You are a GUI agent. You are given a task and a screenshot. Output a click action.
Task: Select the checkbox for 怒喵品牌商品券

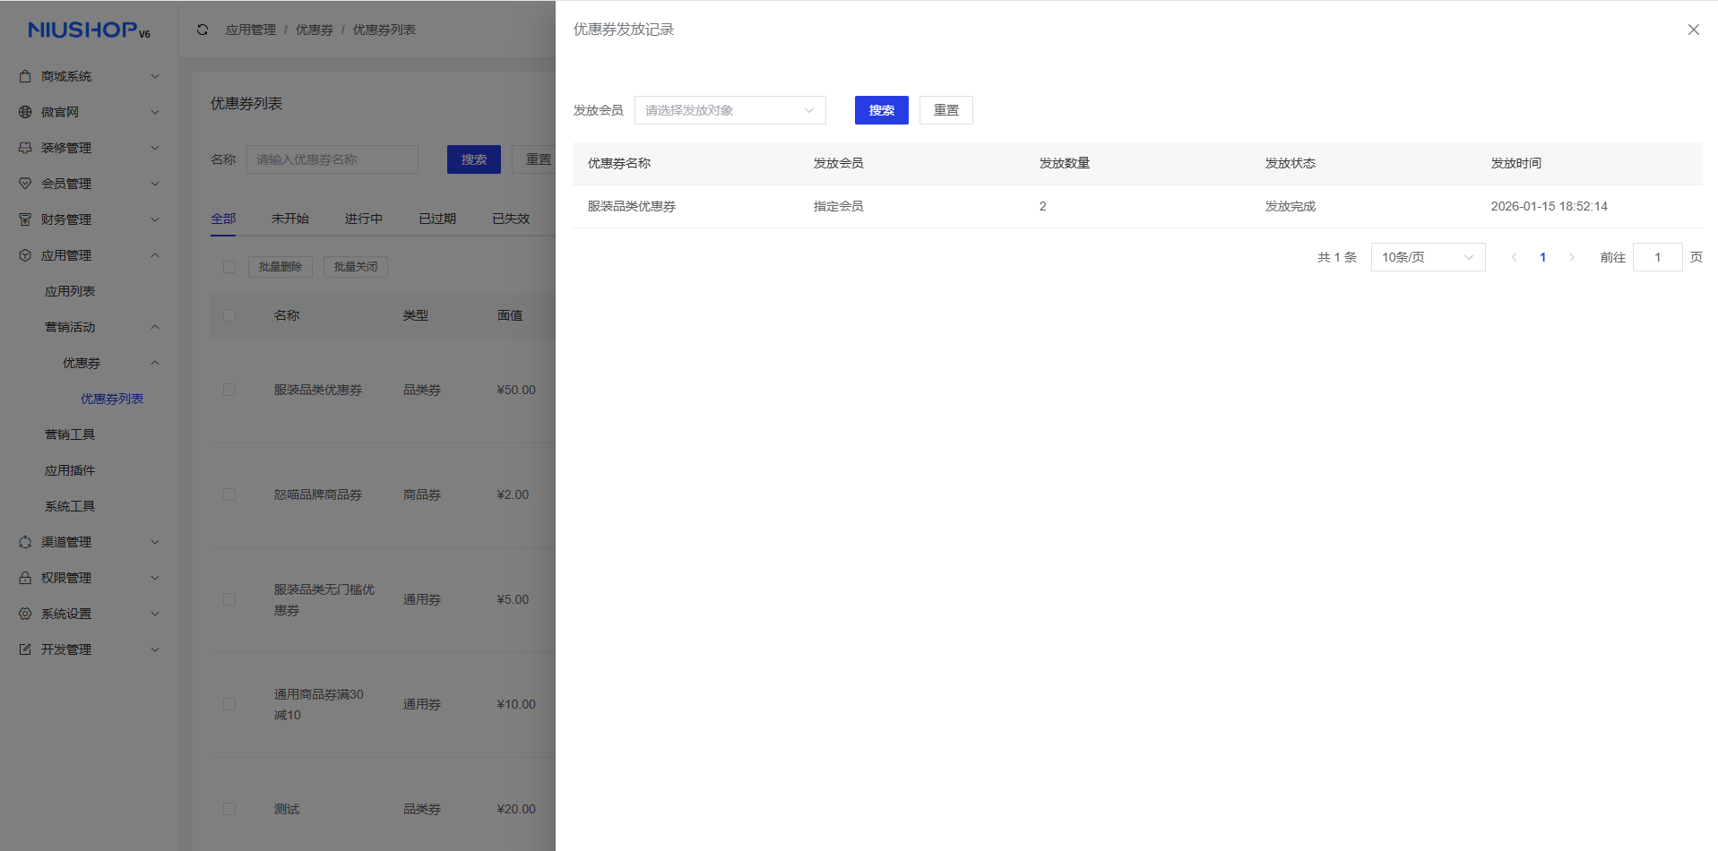pyautogui.click(x=229, y=494)
